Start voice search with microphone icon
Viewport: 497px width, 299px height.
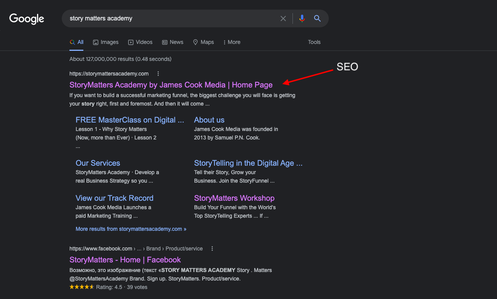point(302,18)
